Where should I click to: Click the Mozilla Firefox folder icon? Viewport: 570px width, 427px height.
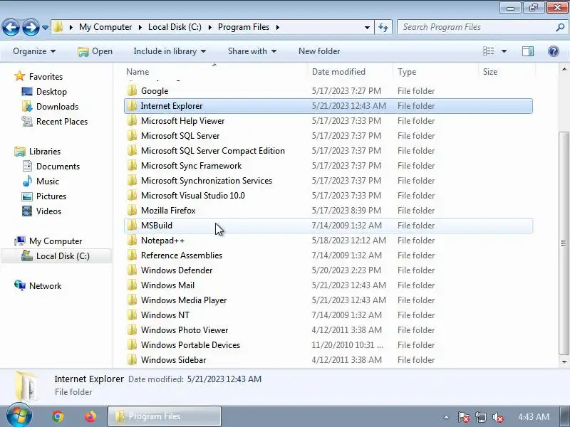click(133, 210)
